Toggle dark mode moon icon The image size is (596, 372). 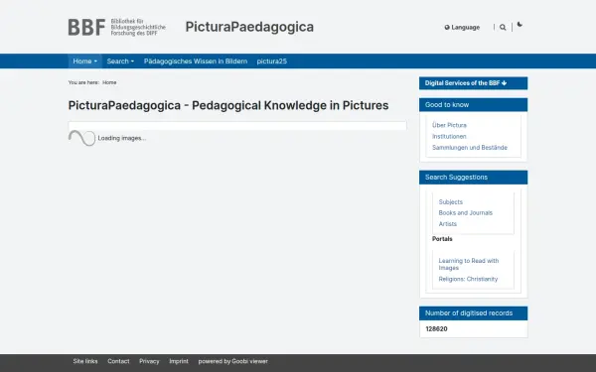coord(520,25)
